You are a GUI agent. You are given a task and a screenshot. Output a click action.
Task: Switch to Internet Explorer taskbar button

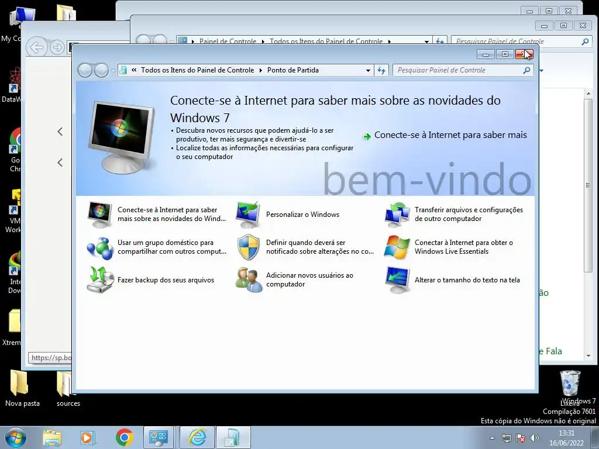pyautogui.click(x=197, y=438)
